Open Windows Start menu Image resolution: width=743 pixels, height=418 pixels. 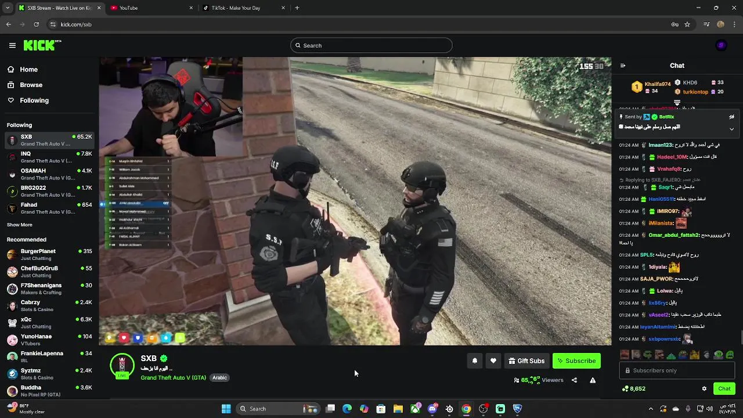(x=226, y=409)
